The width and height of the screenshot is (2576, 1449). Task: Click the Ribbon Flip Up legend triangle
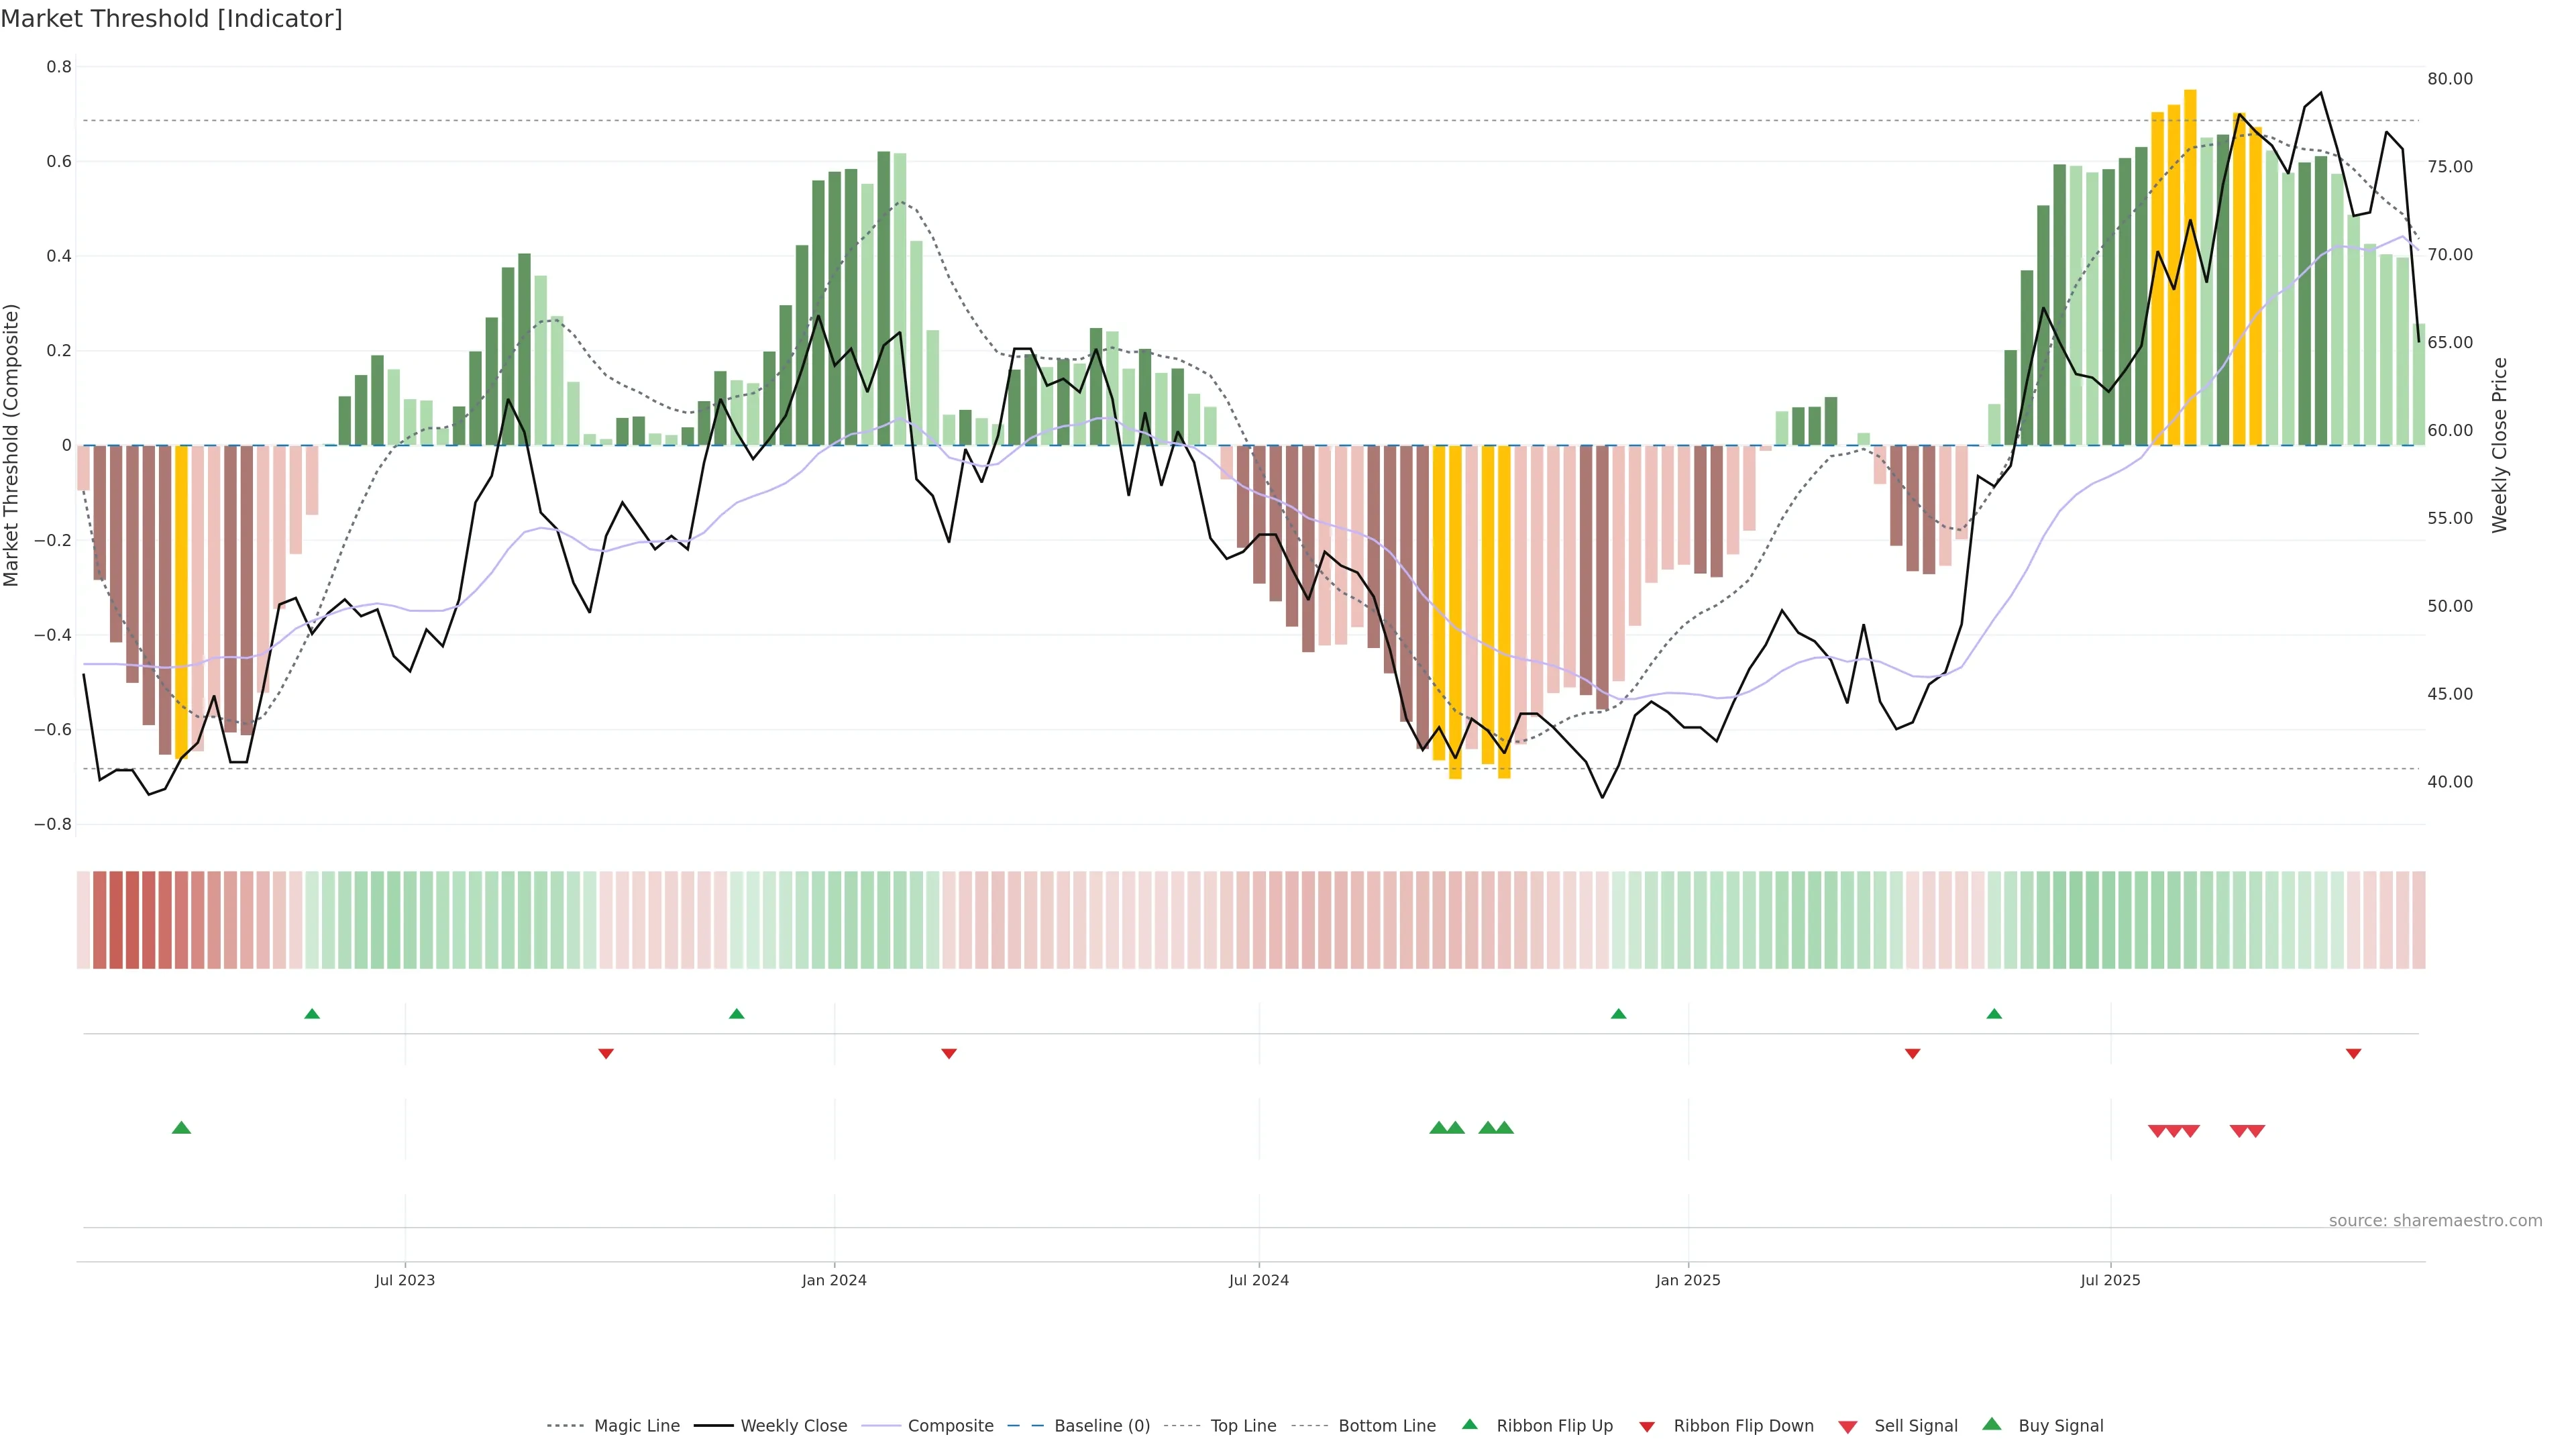pos(1469,1424)
